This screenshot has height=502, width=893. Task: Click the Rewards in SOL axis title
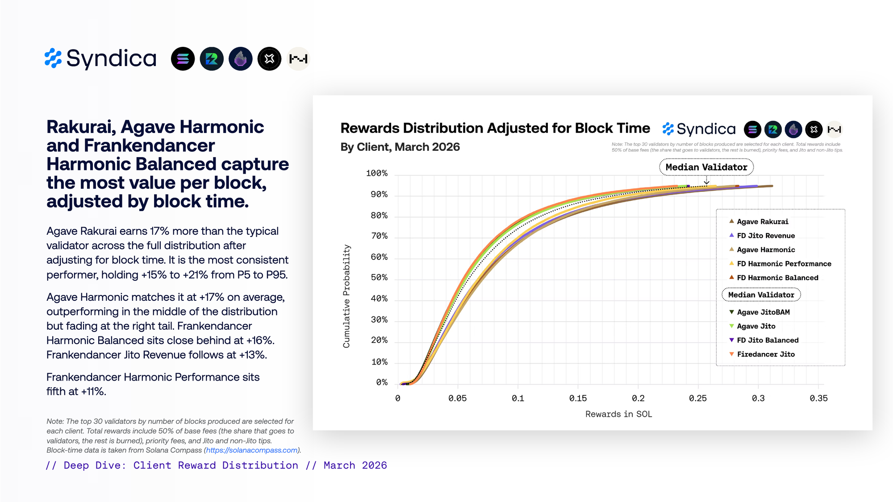[618, 414]
